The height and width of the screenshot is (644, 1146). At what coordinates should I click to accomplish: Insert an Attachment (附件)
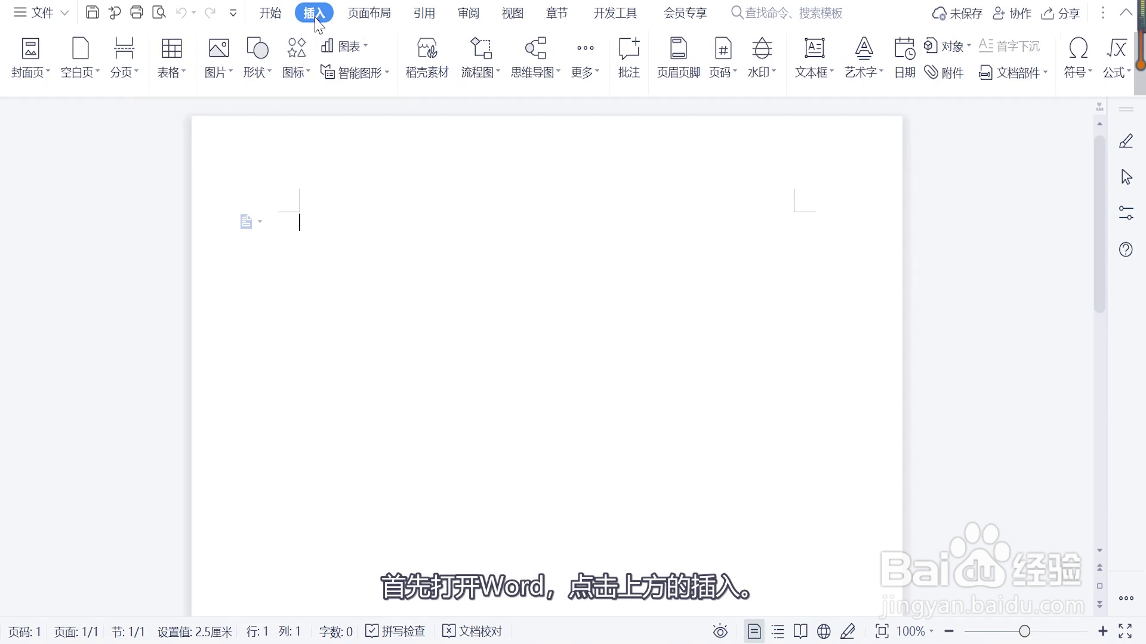(944, 73)
